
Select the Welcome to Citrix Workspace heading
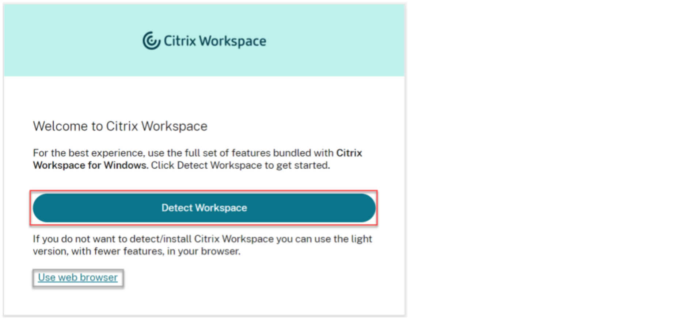120,126
